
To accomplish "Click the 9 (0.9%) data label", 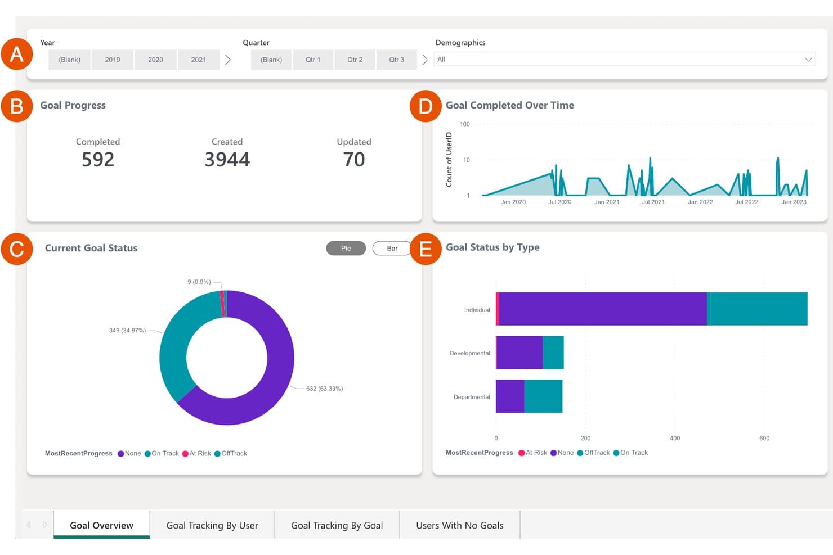I will (199, 282).
